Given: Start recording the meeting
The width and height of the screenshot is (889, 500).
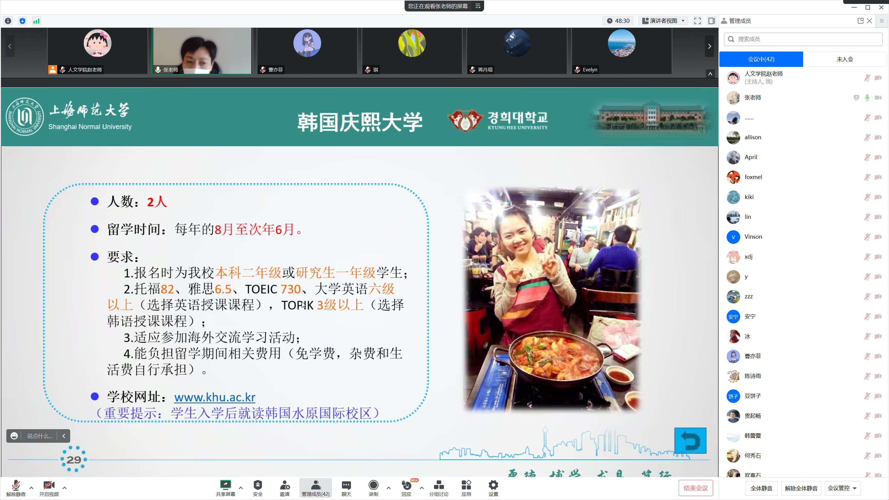Looking at the screenshot, I should pos(373,488).
